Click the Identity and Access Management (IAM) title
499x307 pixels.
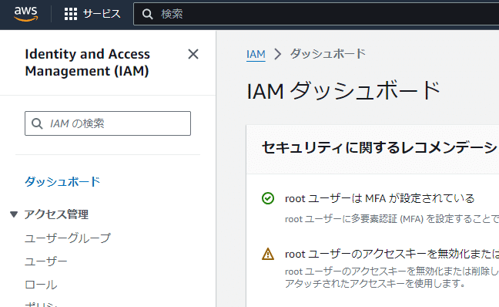[88, 62]
